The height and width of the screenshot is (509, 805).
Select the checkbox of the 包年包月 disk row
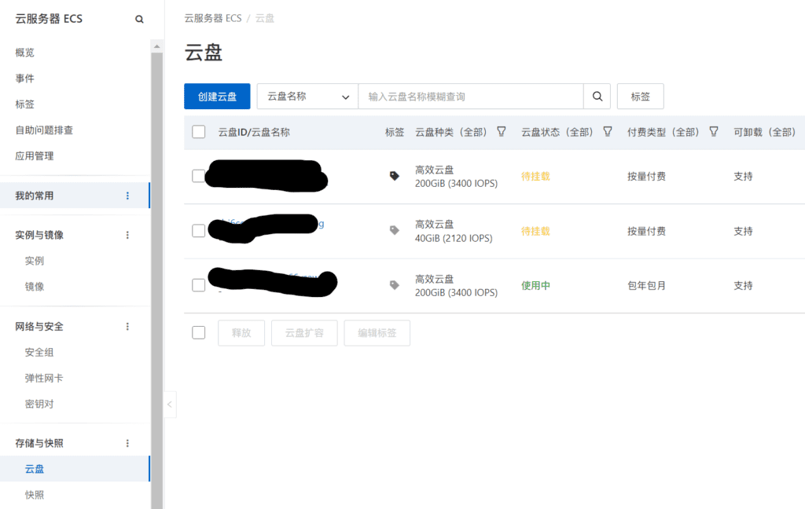click(199, 285)
